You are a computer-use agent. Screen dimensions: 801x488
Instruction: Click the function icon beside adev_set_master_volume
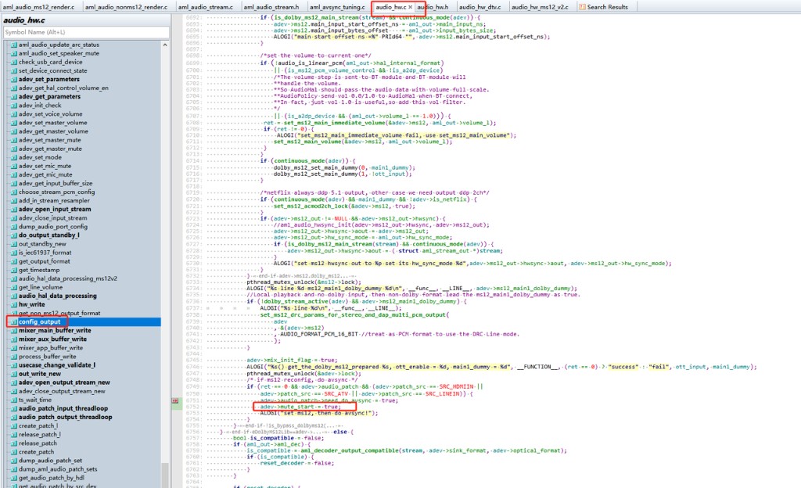pos(14,123)
